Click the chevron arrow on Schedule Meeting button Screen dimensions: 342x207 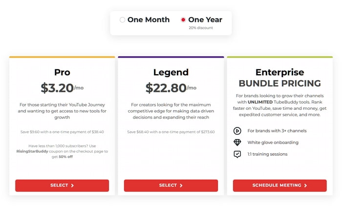coord(305,186)
